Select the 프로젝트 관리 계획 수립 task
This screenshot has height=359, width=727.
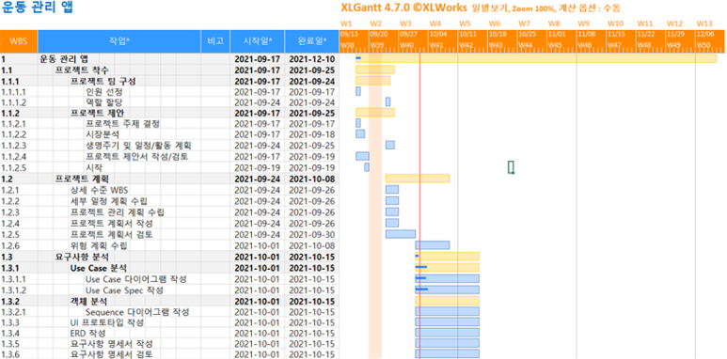tap(117, 211)
